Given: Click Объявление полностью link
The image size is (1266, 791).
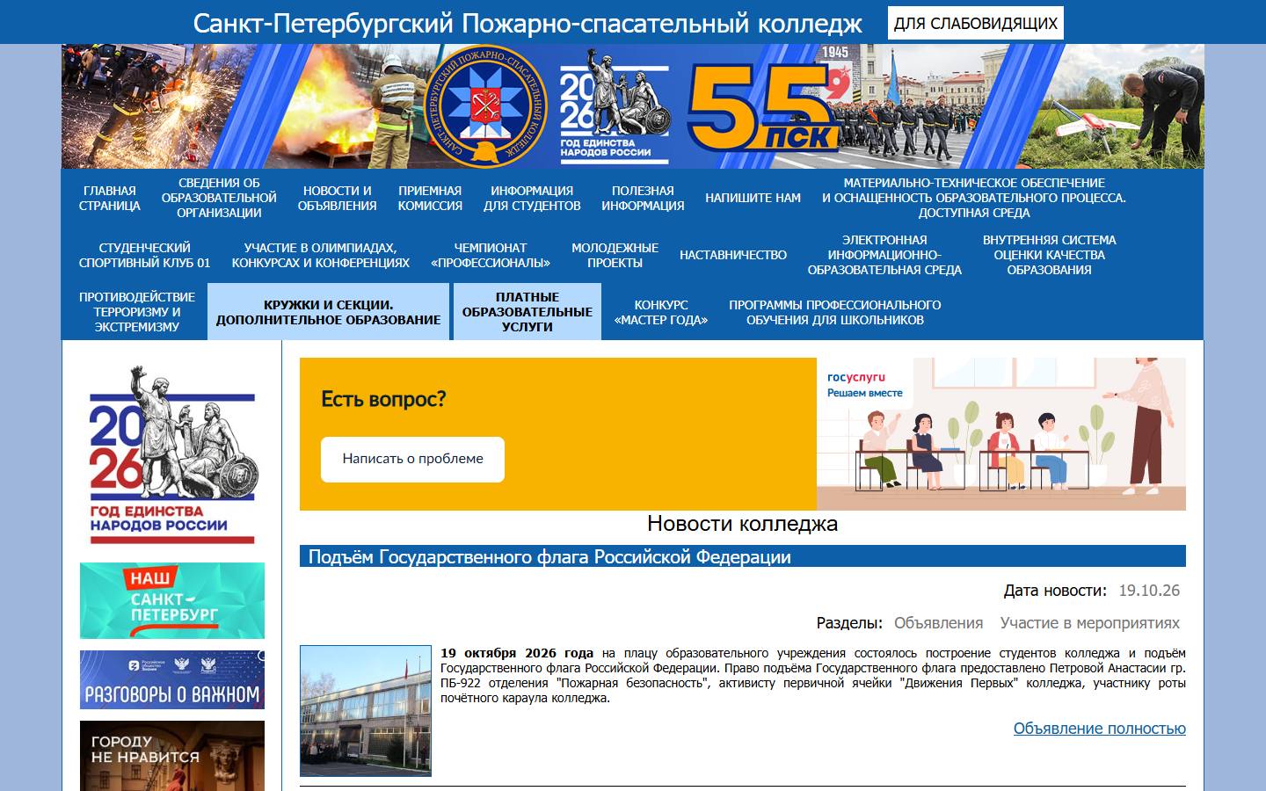Looking at the screenshot, I should (x=1100, y=729).
